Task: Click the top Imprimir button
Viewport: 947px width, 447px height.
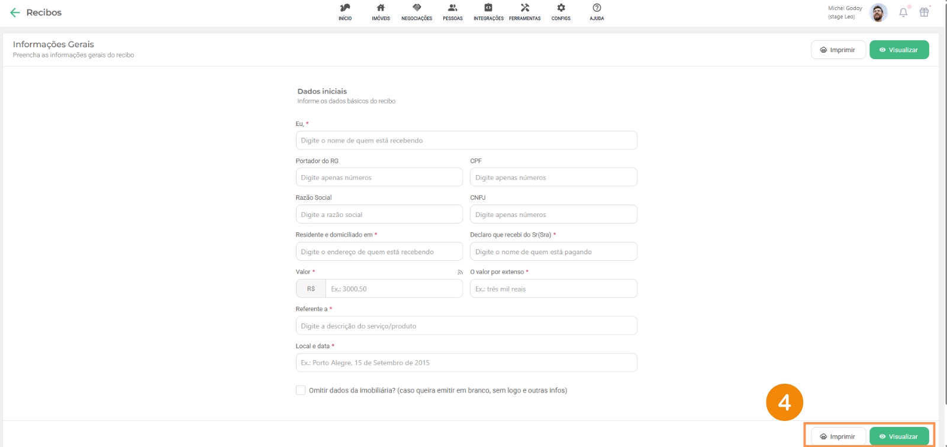Action: [838, 50]
